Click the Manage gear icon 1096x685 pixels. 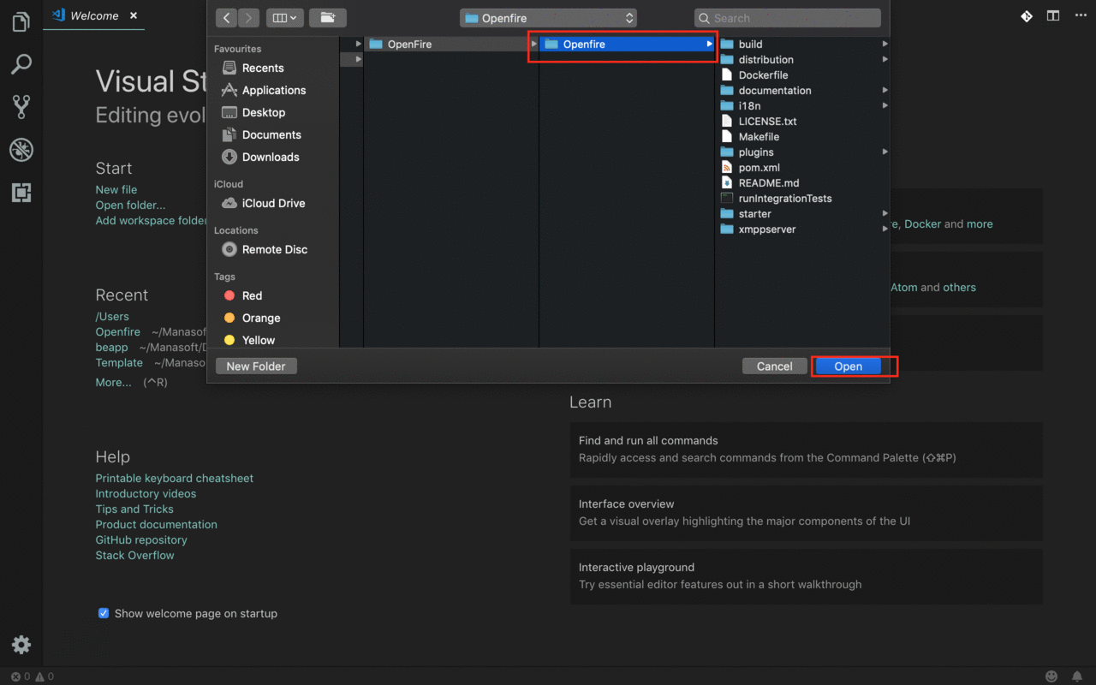point(21,645)
